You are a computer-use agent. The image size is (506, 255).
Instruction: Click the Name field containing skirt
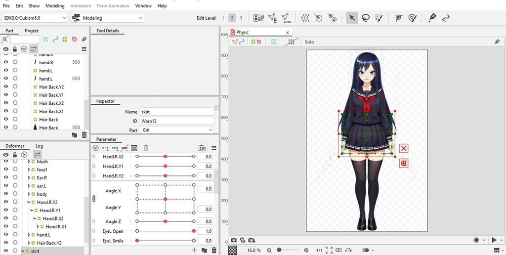click(x=176, y=112)
